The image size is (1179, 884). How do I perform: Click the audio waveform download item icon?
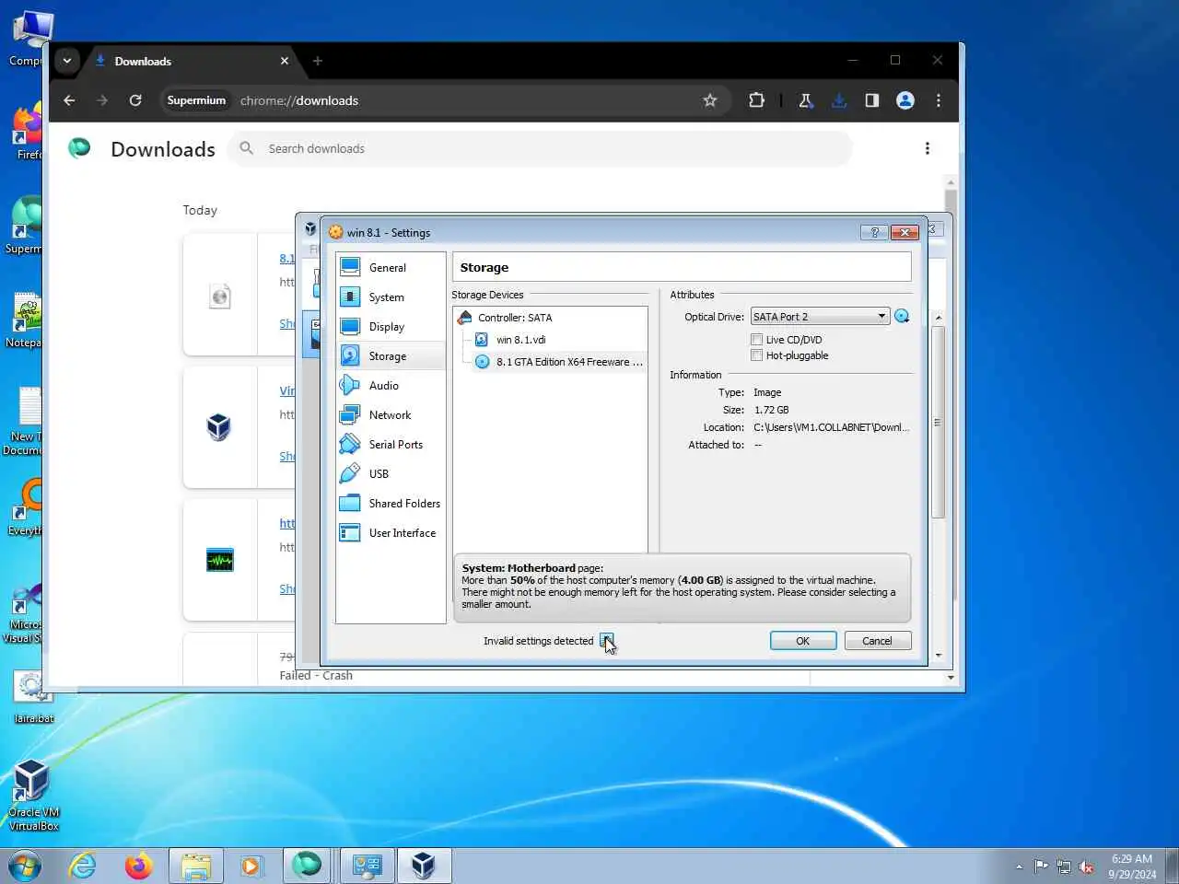click(220, 560)
